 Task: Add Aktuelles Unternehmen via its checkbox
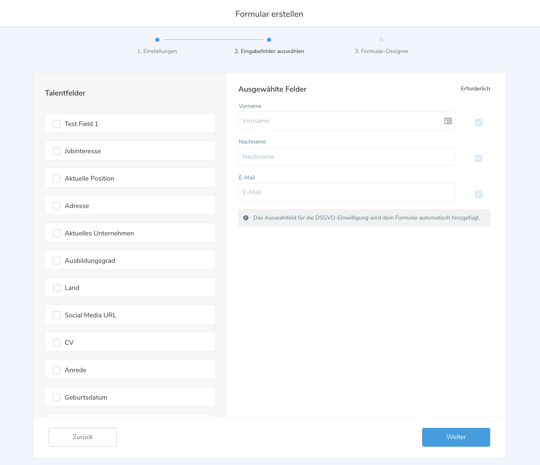pyautogui.click(x=57, y=233)
